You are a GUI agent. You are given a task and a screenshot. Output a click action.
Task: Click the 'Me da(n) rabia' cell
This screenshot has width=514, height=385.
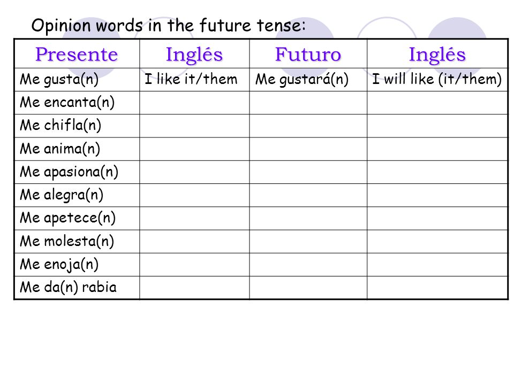[77, 288]
